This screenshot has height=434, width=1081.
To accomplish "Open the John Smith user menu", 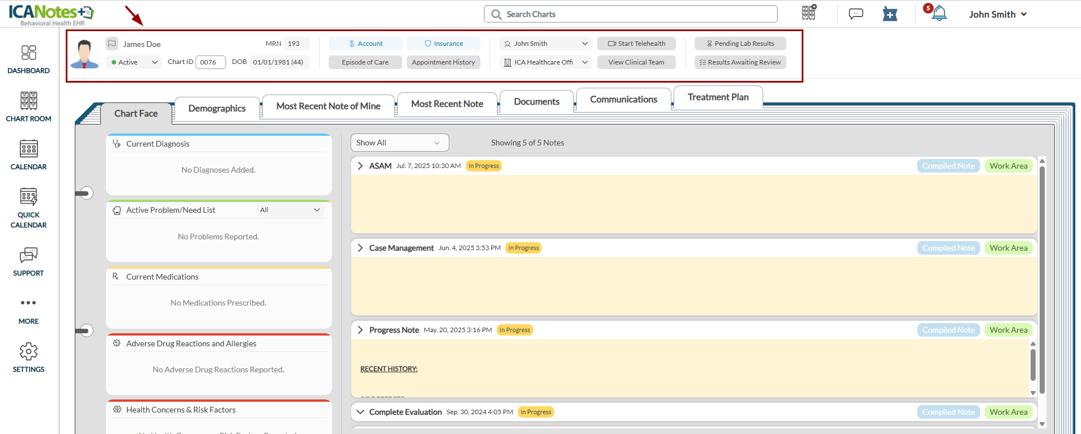I will (x=998, y=14).
